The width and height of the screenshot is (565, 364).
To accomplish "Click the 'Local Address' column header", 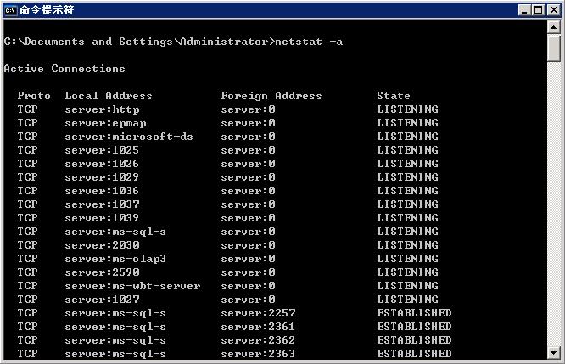I will (109, 96).
